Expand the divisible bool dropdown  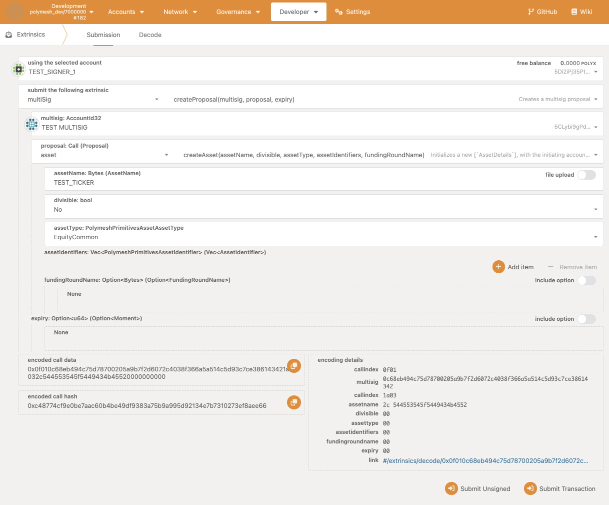[595, 210]
